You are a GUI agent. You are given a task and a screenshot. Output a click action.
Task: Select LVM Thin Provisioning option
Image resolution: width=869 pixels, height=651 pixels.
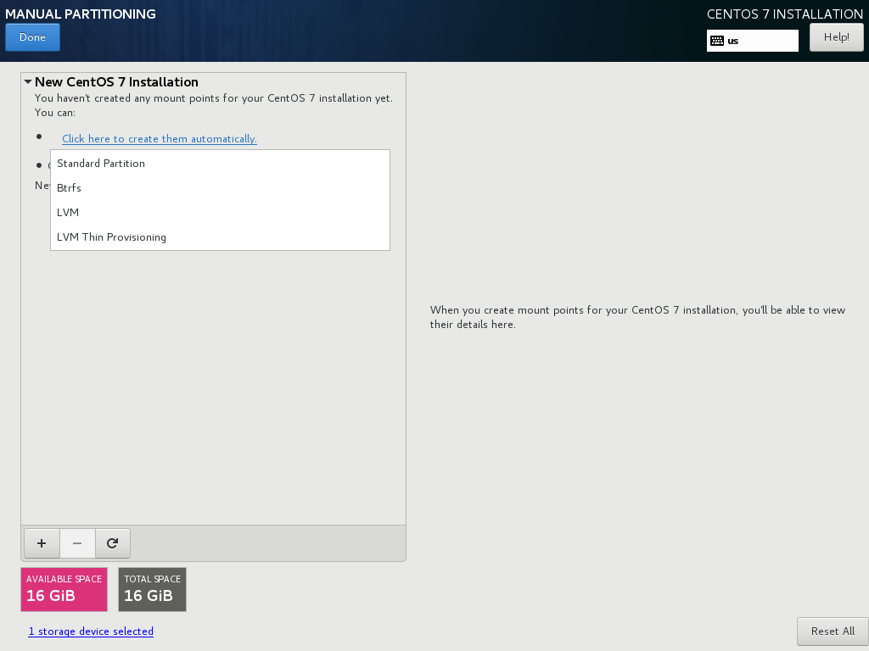pos(220,237)
